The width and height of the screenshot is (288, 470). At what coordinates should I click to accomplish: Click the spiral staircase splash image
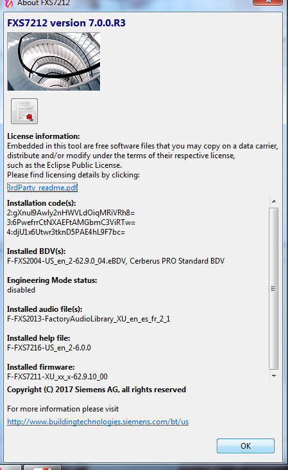pos(54,62)
